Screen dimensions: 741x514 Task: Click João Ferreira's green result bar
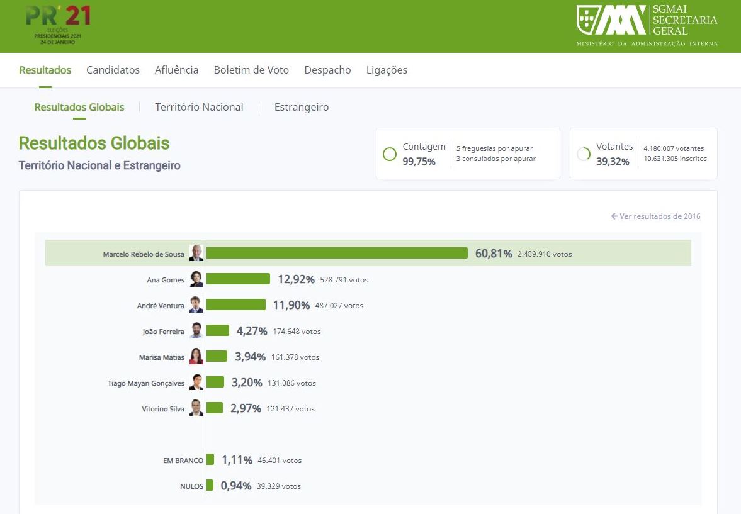(218, 330)
